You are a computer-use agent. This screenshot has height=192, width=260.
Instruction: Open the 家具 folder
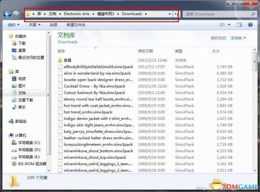[x=67, y=60]
